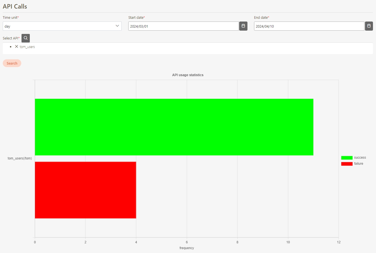Toggle the 'success' legend label
Screen dimensions: 376x253
(360, 158)
